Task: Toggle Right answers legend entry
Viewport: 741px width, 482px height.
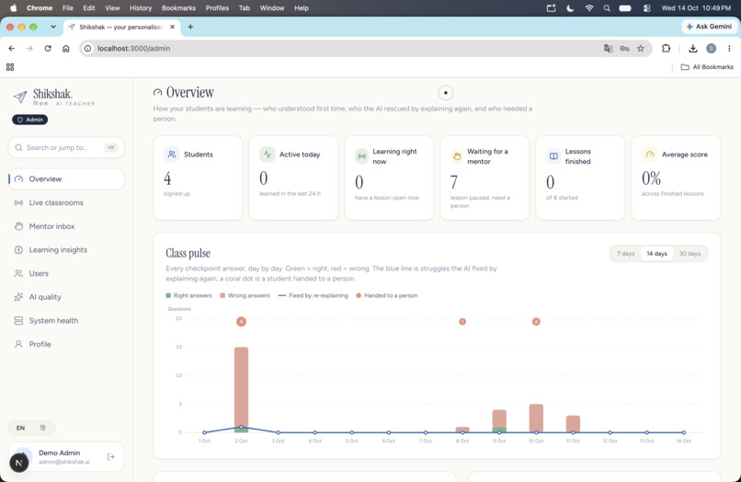Action: (x=188, y=295)
